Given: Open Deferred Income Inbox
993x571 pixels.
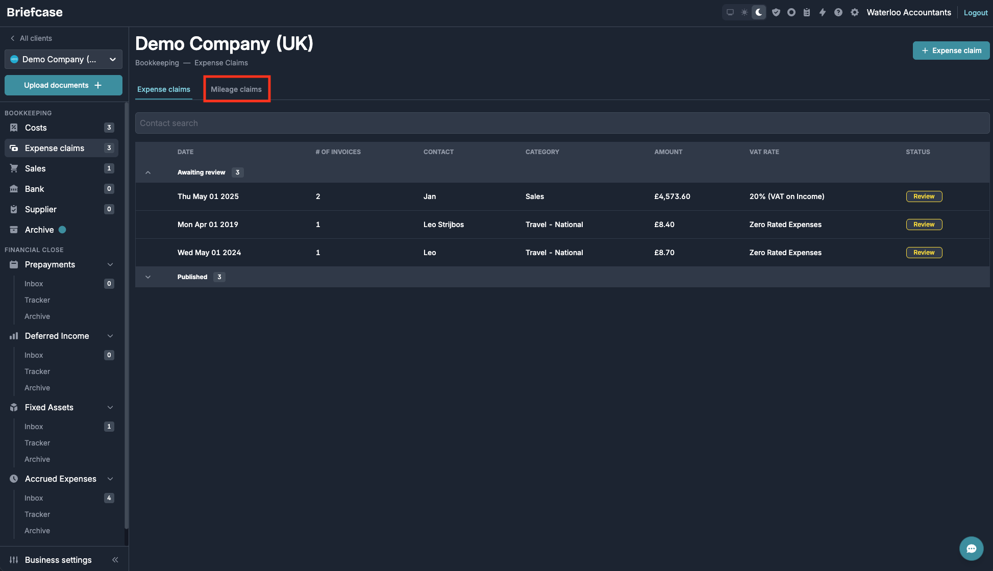Looking at the screenshot, I should [34, 355].
